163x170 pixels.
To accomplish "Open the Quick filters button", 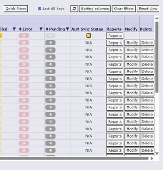I will 16,9.
